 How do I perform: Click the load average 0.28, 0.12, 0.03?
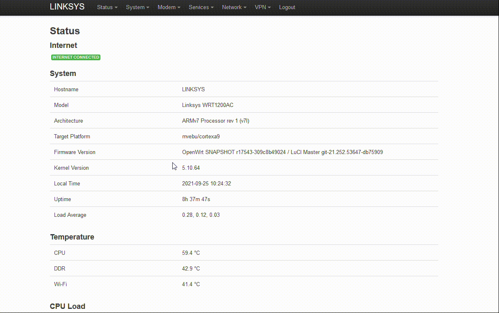(201, 215)
